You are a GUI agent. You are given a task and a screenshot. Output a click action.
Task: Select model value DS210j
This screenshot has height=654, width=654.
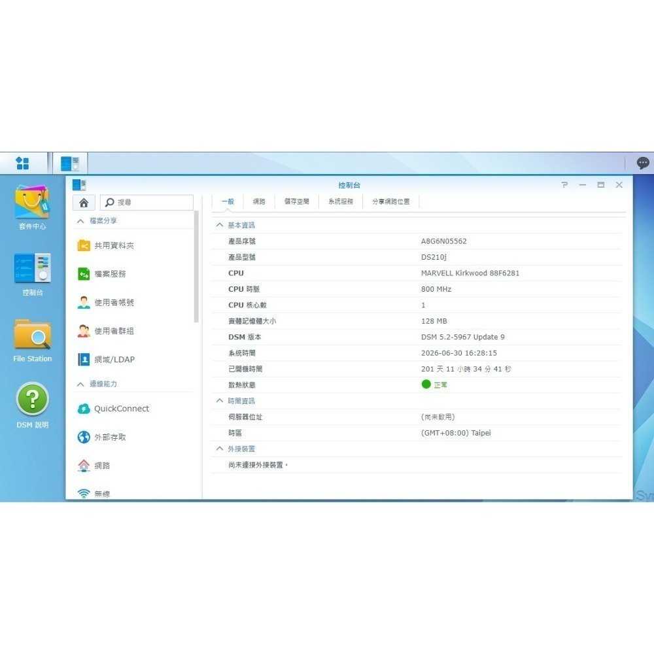pos(434,257)
